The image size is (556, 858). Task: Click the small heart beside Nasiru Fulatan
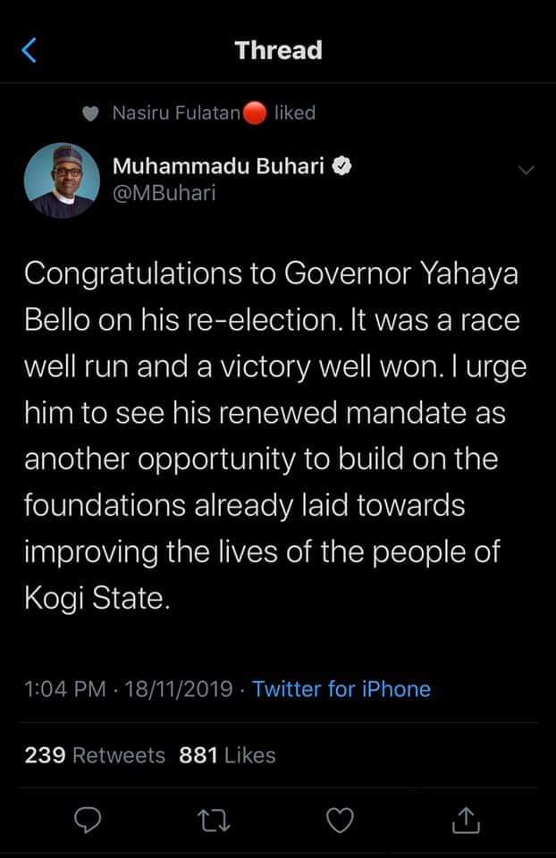(90, 114)
